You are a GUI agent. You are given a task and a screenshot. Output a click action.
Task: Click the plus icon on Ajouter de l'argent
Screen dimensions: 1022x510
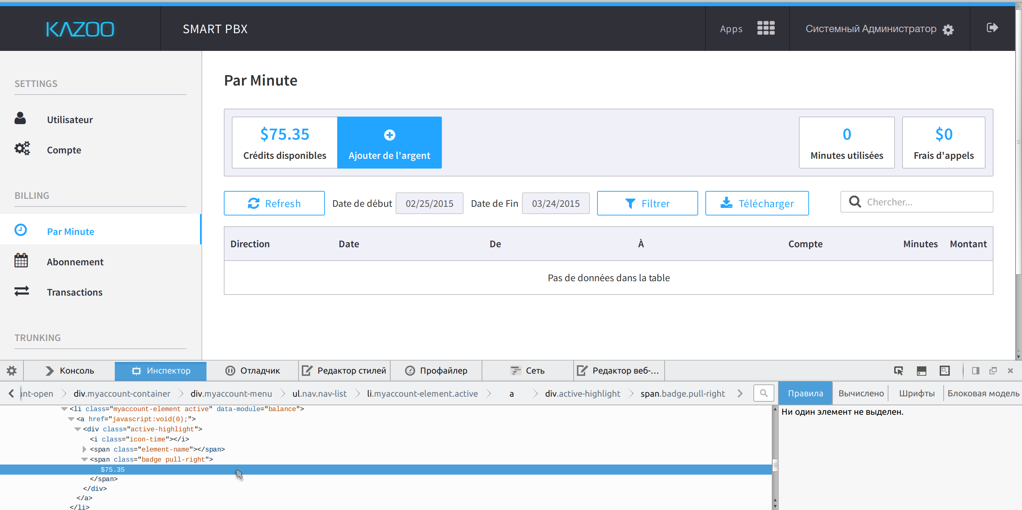(x=390, y=135)
